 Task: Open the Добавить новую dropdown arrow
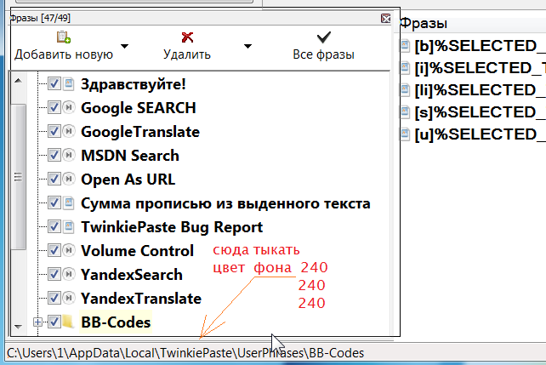124,46
